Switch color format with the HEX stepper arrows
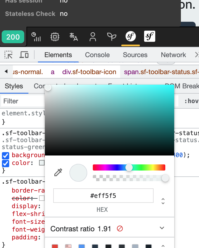 pos(163,201)
